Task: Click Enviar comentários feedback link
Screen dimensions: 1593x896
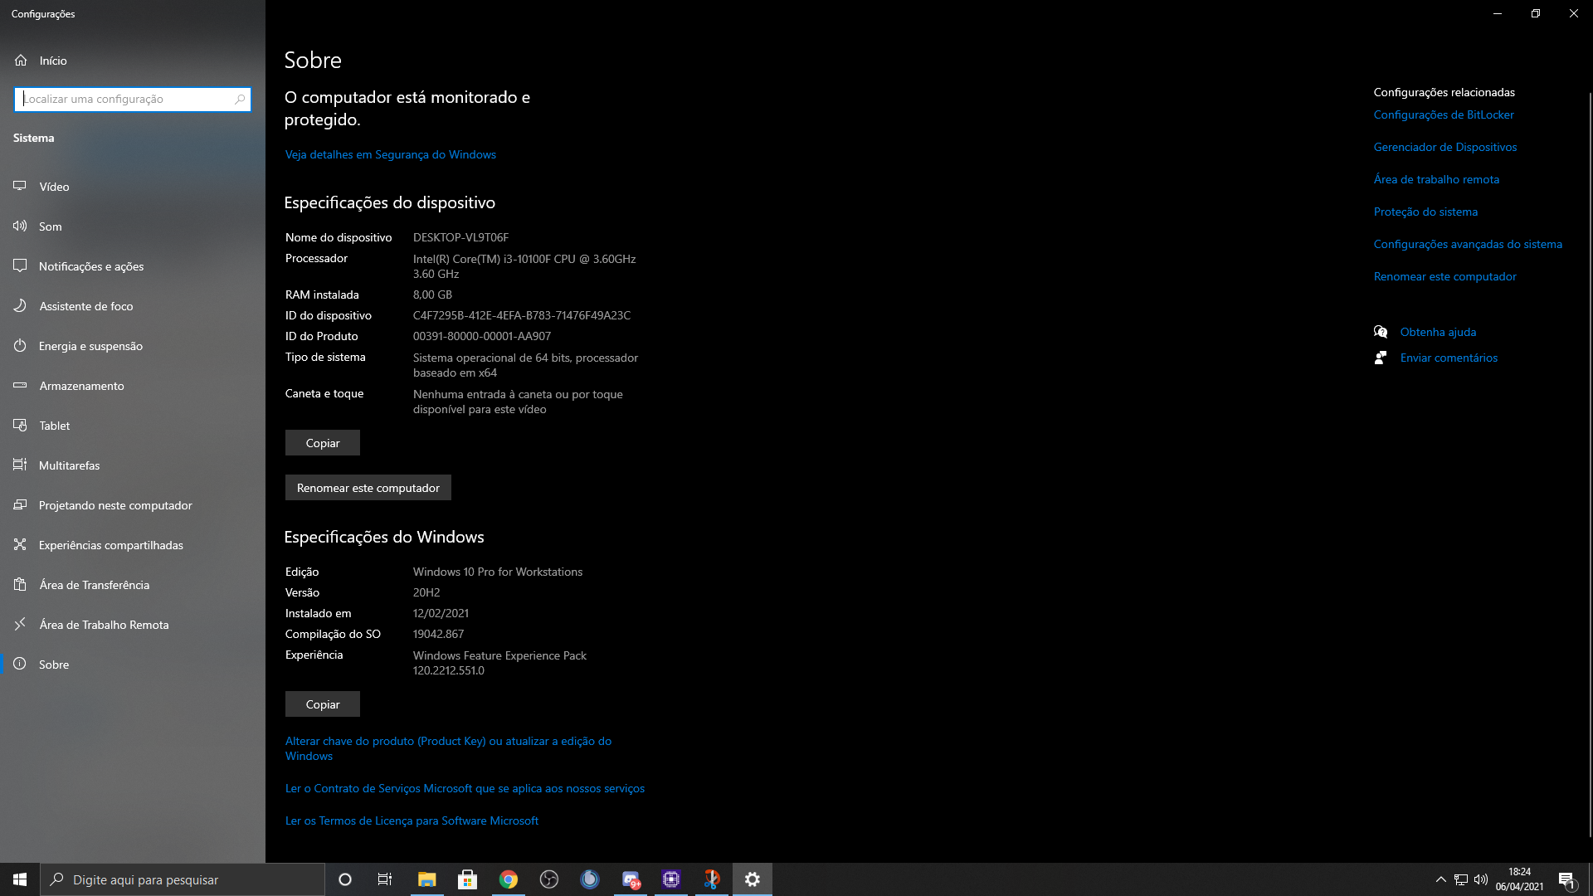Action: pos(1449,358)
